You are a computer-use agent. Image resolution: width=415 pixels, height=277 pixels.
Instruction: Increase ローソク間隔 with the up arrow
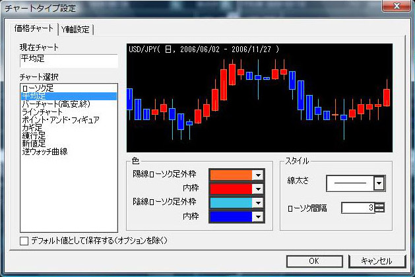point(379,205)
